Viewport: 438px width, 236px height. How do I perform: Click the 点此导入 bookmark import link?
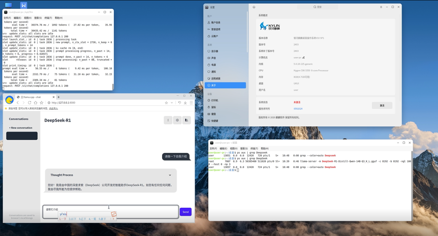coord(54,108)
